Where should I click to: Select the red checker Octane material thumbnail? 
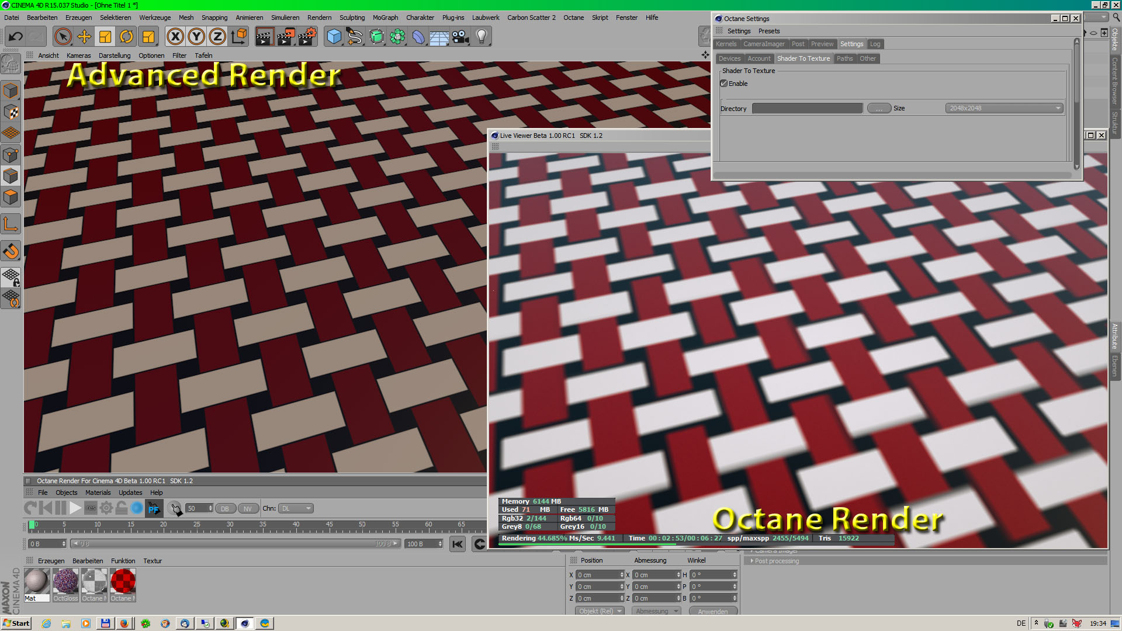pos(123,582)
